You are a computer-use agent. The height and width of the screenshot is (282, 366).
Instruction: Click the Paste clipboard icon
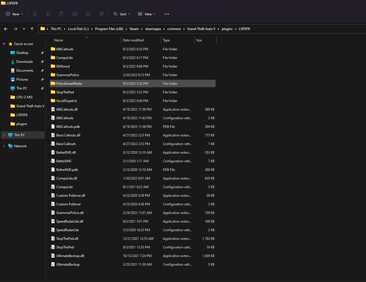click(x=62, y=14)
